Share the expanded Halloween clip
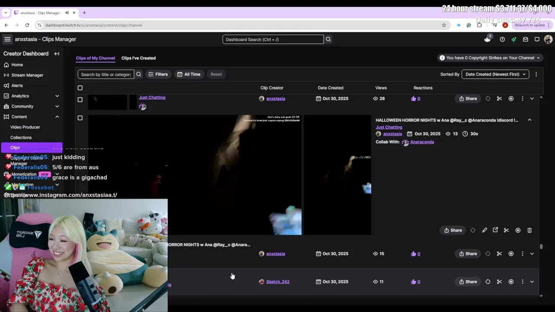The image size is (555, 312). coord(453,230)
